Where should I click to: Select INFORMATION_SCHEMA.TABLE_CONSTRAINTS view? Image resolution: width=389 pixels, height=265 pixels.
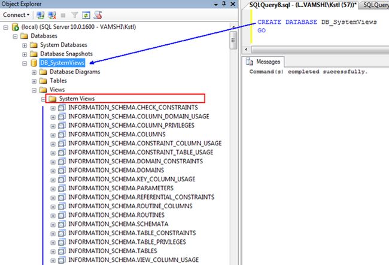132,233
